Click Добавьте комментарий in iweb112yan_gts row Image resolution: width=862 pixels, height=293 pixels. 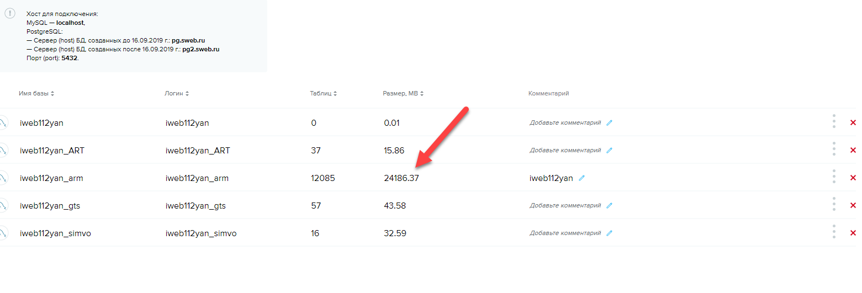click(565, 205)
